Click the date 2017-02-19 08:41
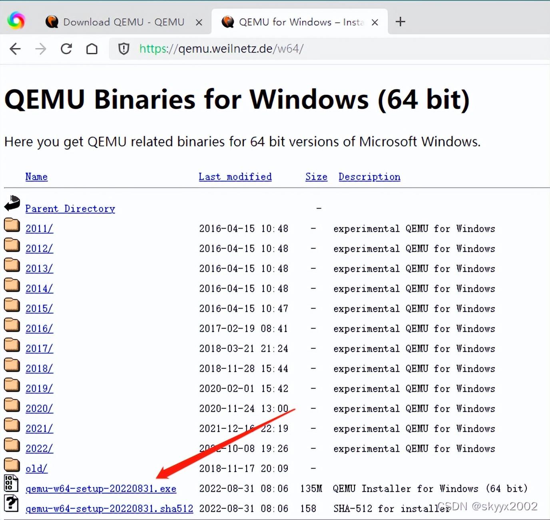Viewport: 550px width, 520px height. tap(243, 329)
